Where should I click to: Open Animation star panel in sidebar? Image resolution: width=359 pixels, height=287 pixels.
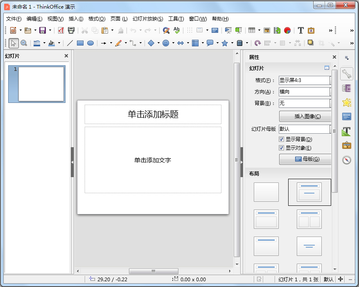pos(347,102)
